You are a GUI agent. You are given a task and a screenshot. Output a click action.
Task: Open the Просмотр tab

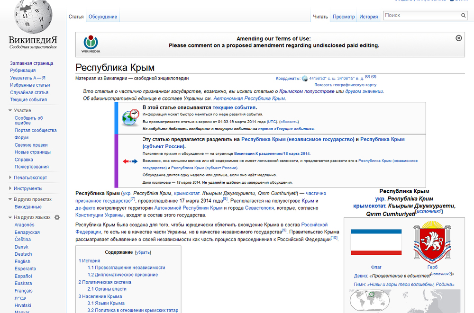[x=344, y=17]
